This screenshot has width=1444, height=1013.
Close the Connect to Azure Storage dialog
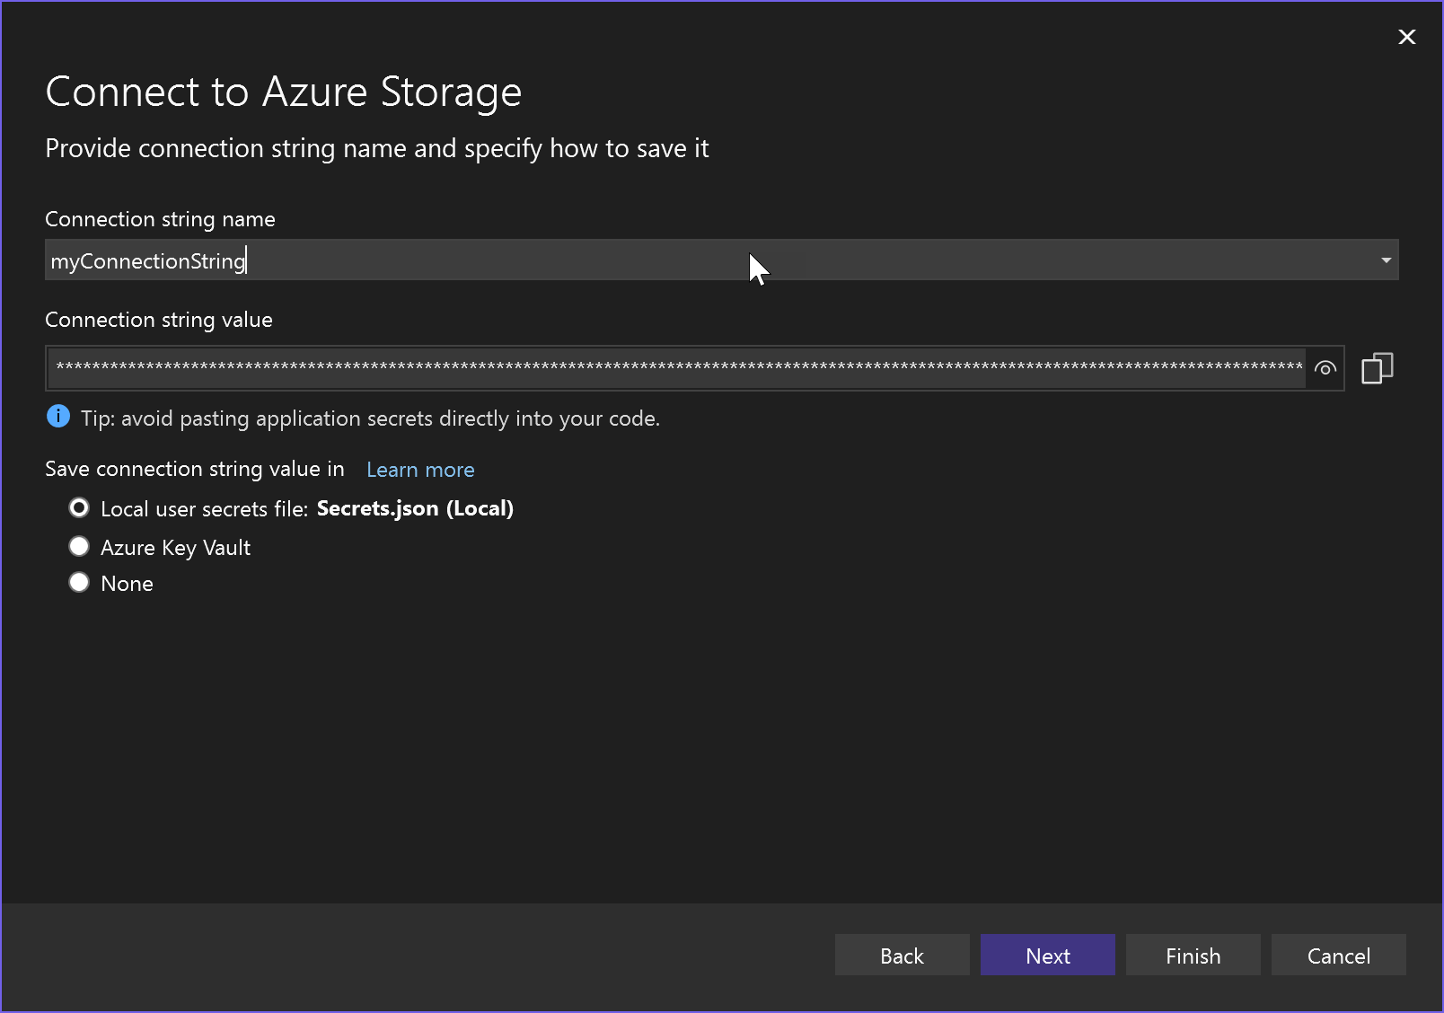pos(1407,37)
